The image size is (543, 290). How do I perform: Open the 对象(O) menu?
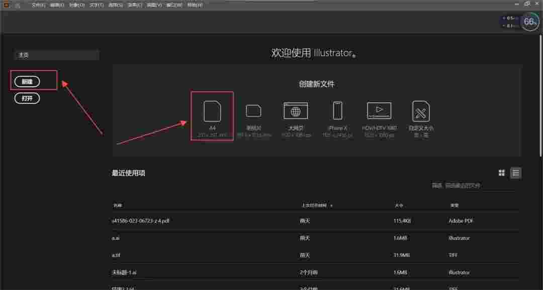(x=76, y=5)
